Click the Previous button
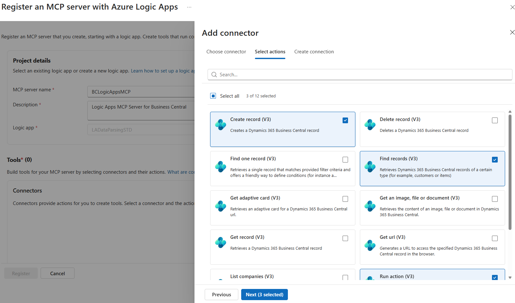This screenshot has height=303, width=515. click(x=221, y=294)
